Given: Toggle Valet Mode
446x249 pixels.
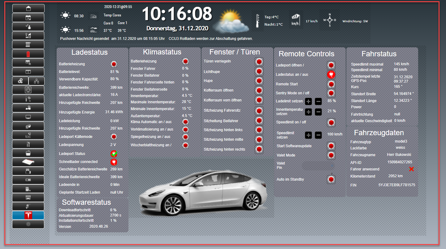Looking at the screenshot, I should point(331,155).
